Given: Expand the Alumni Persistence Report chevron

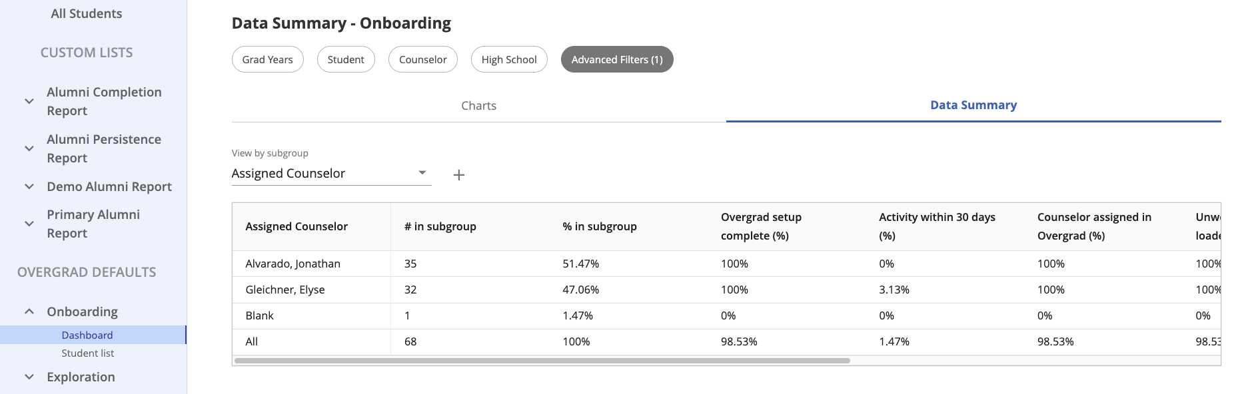Looking at the screenshot, I should 29,148.
